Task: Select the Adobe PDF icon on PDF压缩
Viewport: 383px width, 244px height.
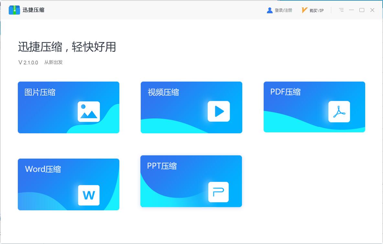Action: tap(339, 111)
